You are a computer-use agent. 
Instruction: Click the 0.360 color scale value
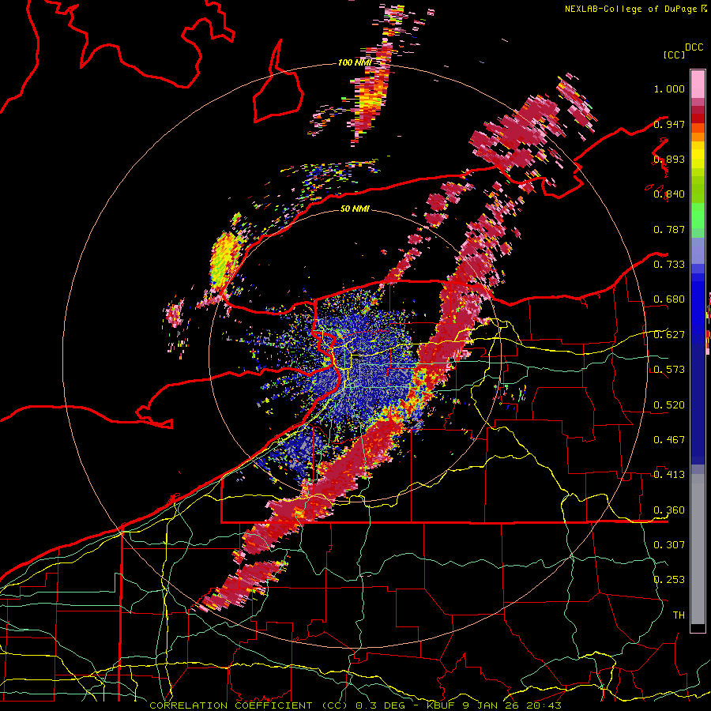669,510
